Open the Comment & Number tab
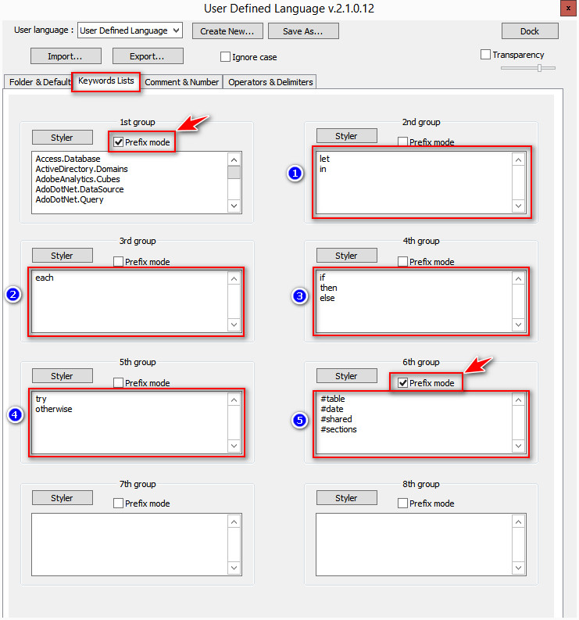Screen dimensions: 579x620 tap(181, 82)
